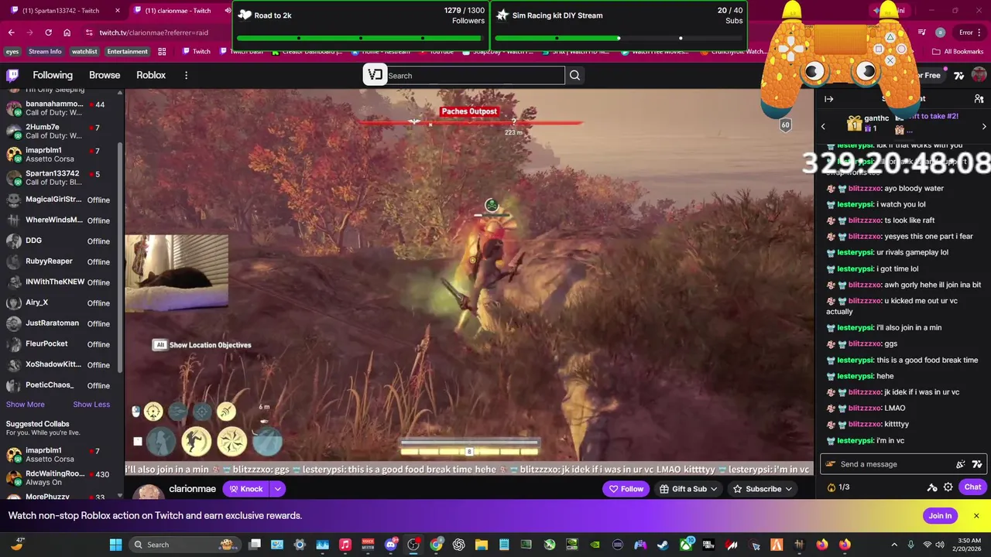The image size is (991, 557).
Task: Expand the Gift a Sub dropdown
Action: coord(714,489)
